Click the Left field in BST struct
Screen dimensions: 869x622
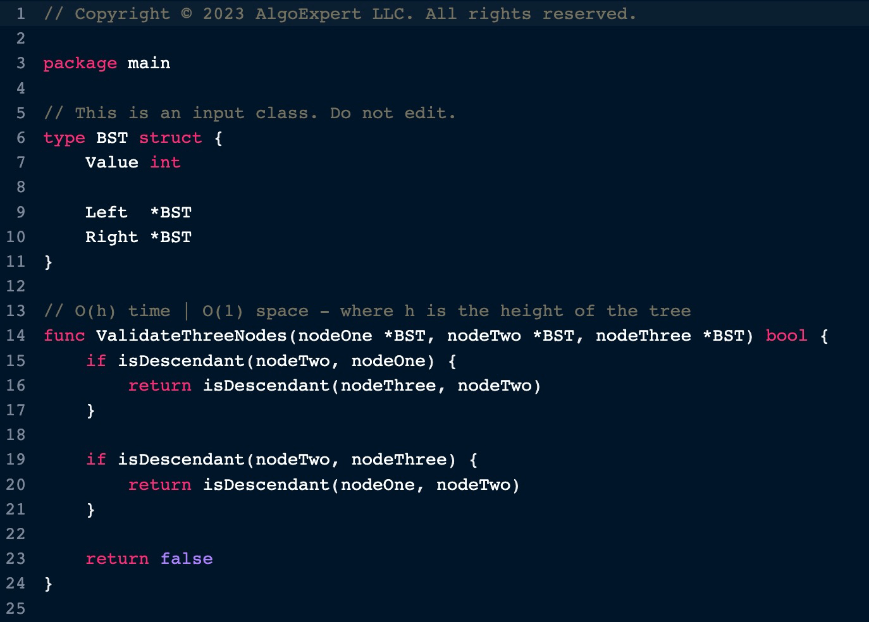106,212
